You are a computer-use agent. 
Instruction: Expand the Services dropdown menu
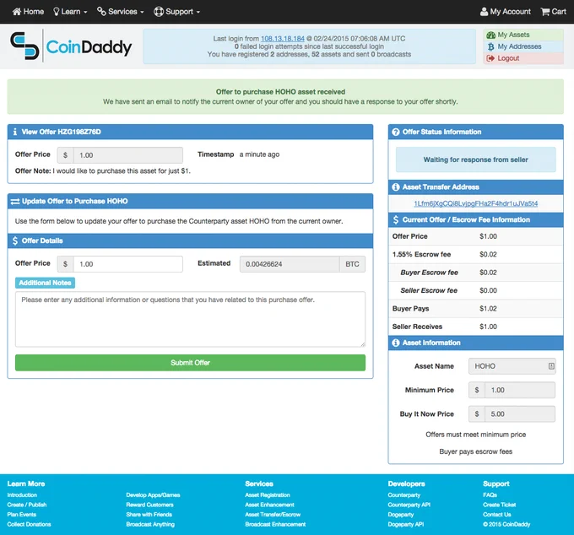click(121, 12)
